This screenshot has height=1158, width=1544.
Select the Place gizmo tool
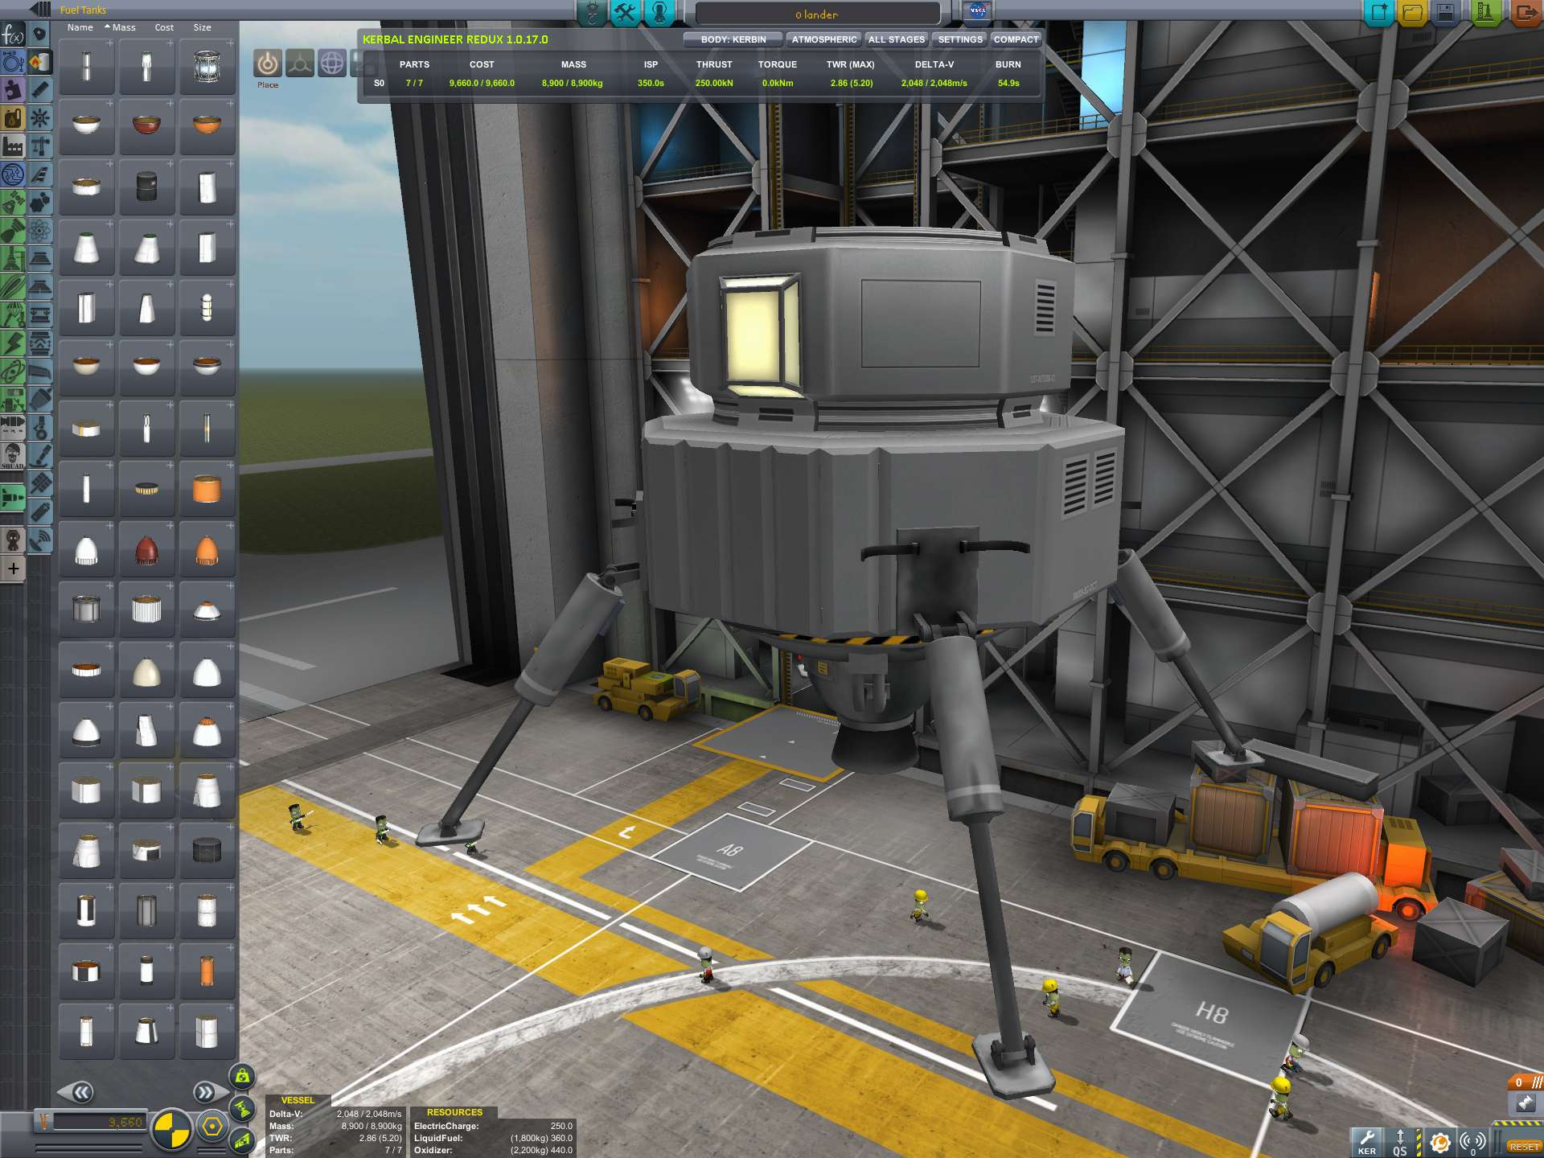[268, 64]
